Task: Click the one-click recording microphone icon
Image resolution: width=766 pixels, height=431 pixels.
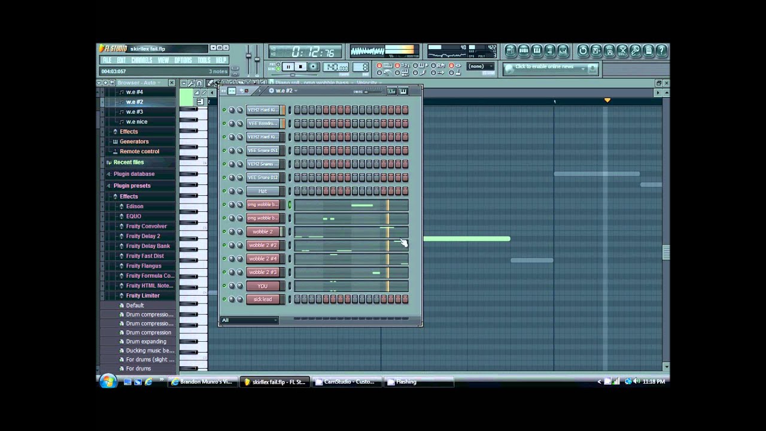Action: click(x=636, y=50)
